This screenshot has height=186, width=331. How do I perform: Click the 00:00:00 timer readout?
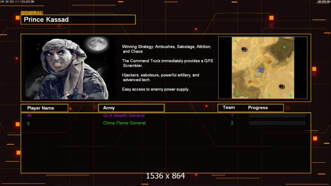[324, 2]
